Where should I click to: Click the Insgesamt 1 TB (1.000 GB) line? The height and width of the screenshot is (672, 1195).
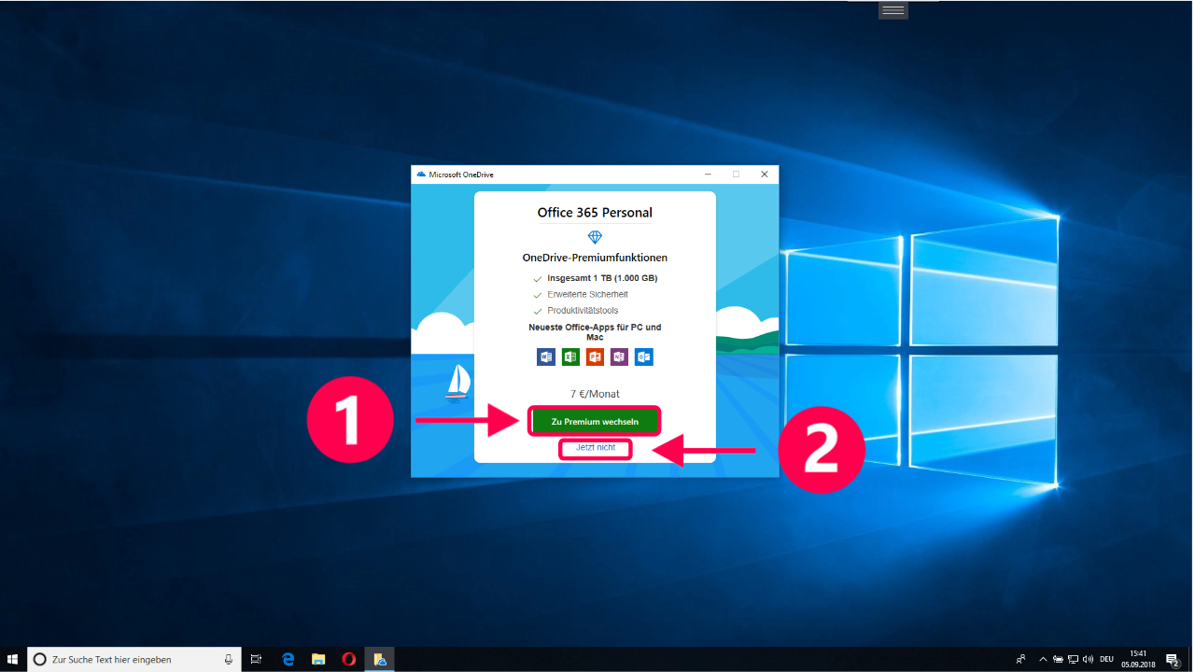[602, 278]
